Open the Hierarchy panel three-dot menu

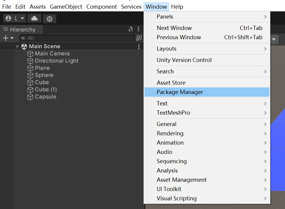[138, 29]
